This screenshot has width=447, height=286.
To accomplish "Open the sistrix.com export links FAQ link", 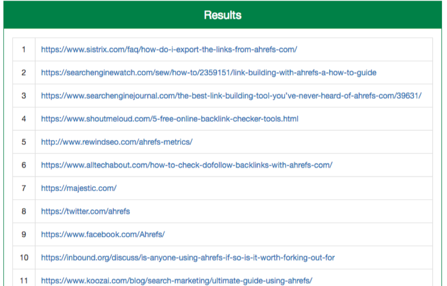I will tap(169, 50).
